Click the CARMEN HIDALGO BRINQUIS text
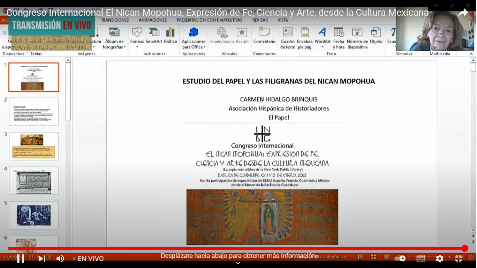Screen dimensions: 477x268 coord(279,99)
